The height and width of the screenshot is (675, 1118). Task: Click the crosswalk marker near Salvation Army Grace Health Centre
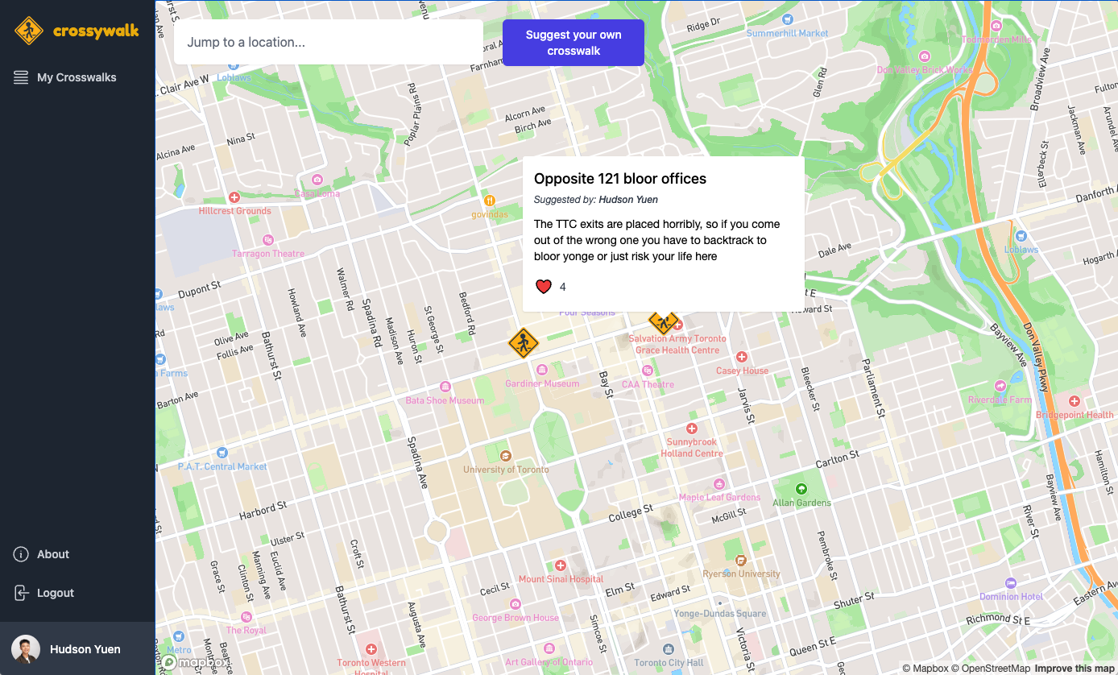point(663,322)
